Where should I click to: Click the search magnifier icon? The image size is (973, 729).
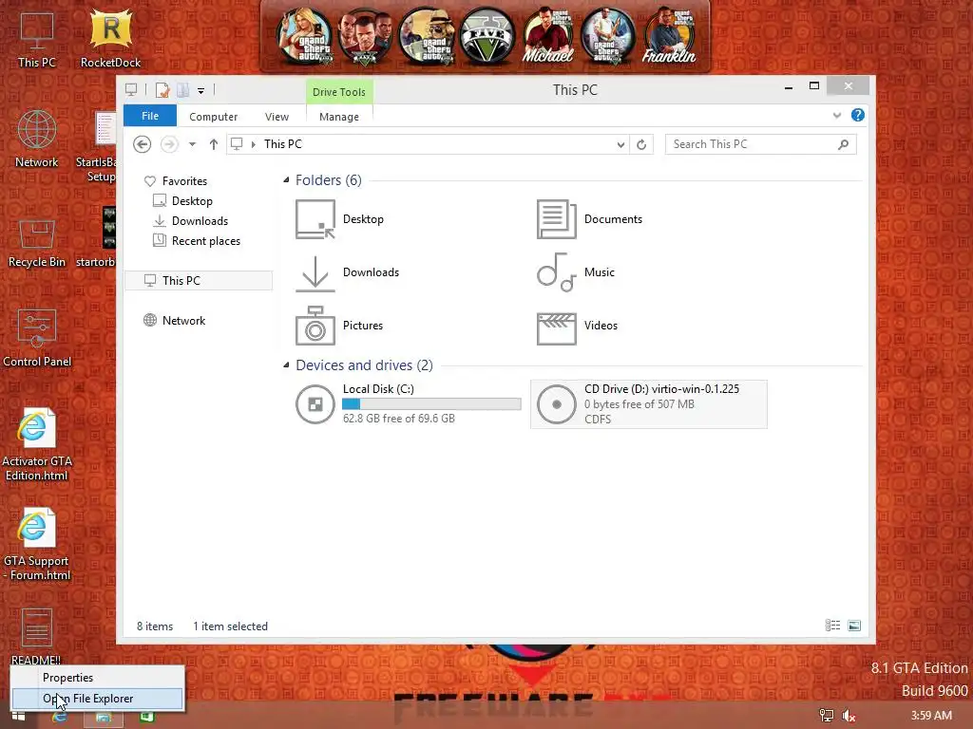[843, 144]
